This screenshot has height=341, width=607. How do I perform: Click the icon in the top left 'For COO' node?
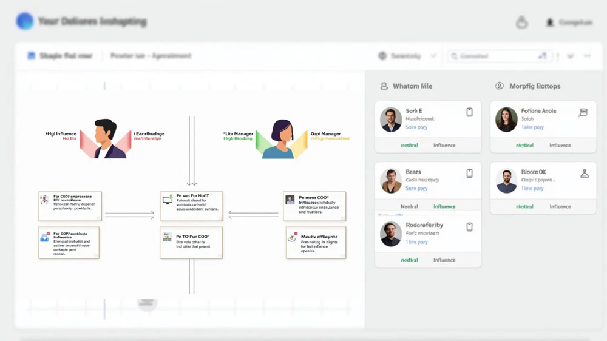pyautogui.click(x=44, y=200)
